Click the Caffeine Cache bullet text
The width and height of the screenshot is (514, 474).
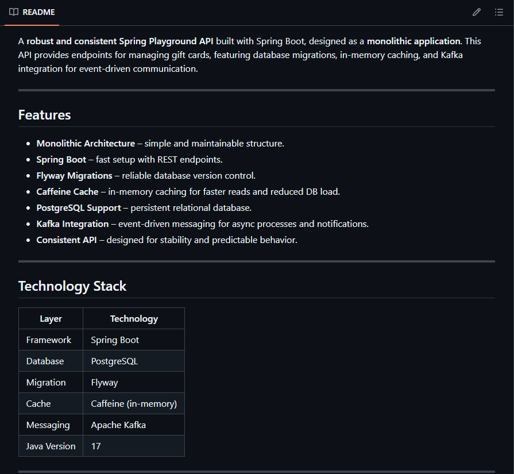[x=67, y=191]
